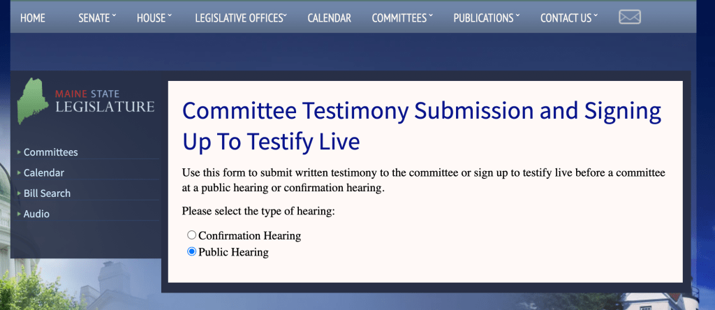This screenshot has height=310, width=715.
Task: Click the arrow bullet beside Committees
Action: [x=19, y=152]
